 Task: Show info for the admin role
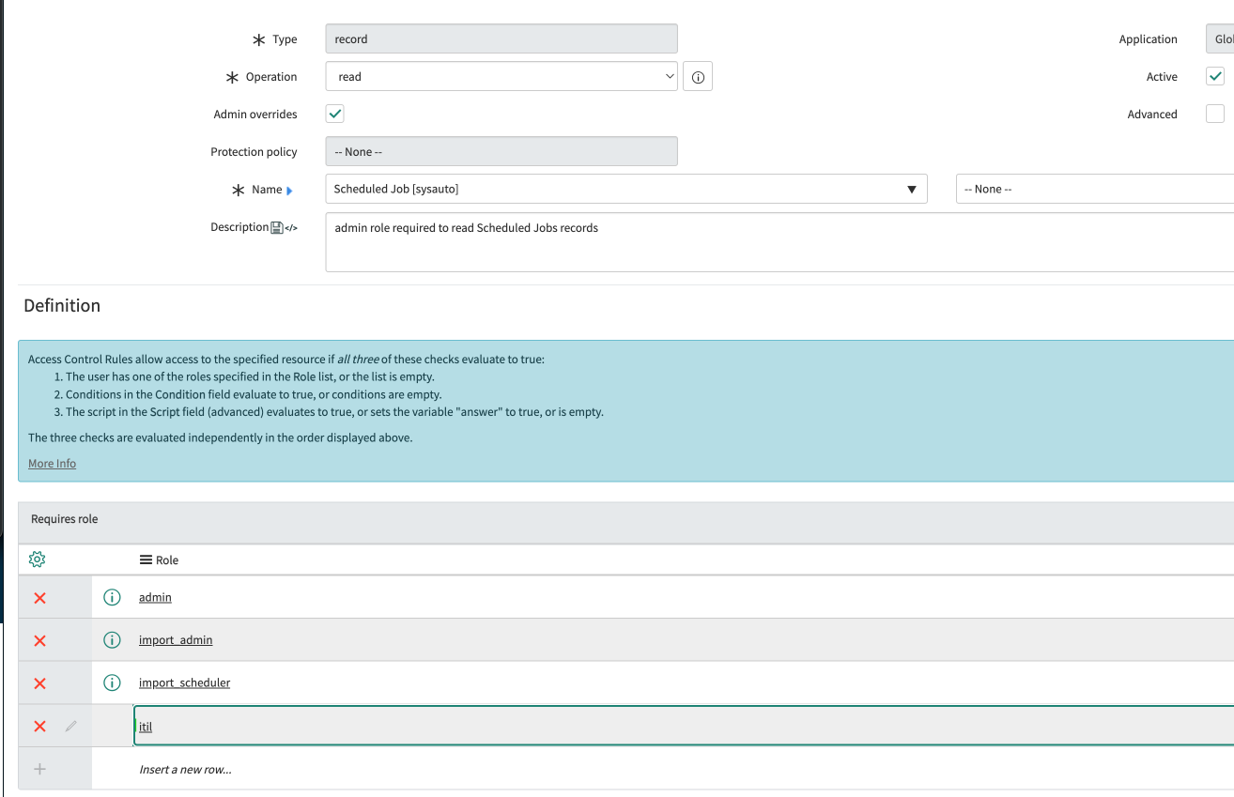coord(112,597)
